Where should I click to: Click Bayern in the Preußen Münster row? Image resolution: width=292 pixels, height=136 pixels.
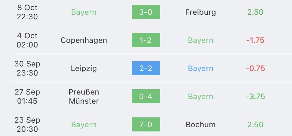[201, 97]
